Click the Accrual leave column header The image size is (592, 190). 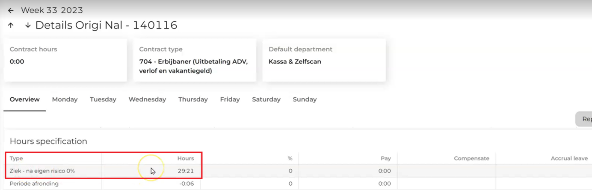point(569,158)
